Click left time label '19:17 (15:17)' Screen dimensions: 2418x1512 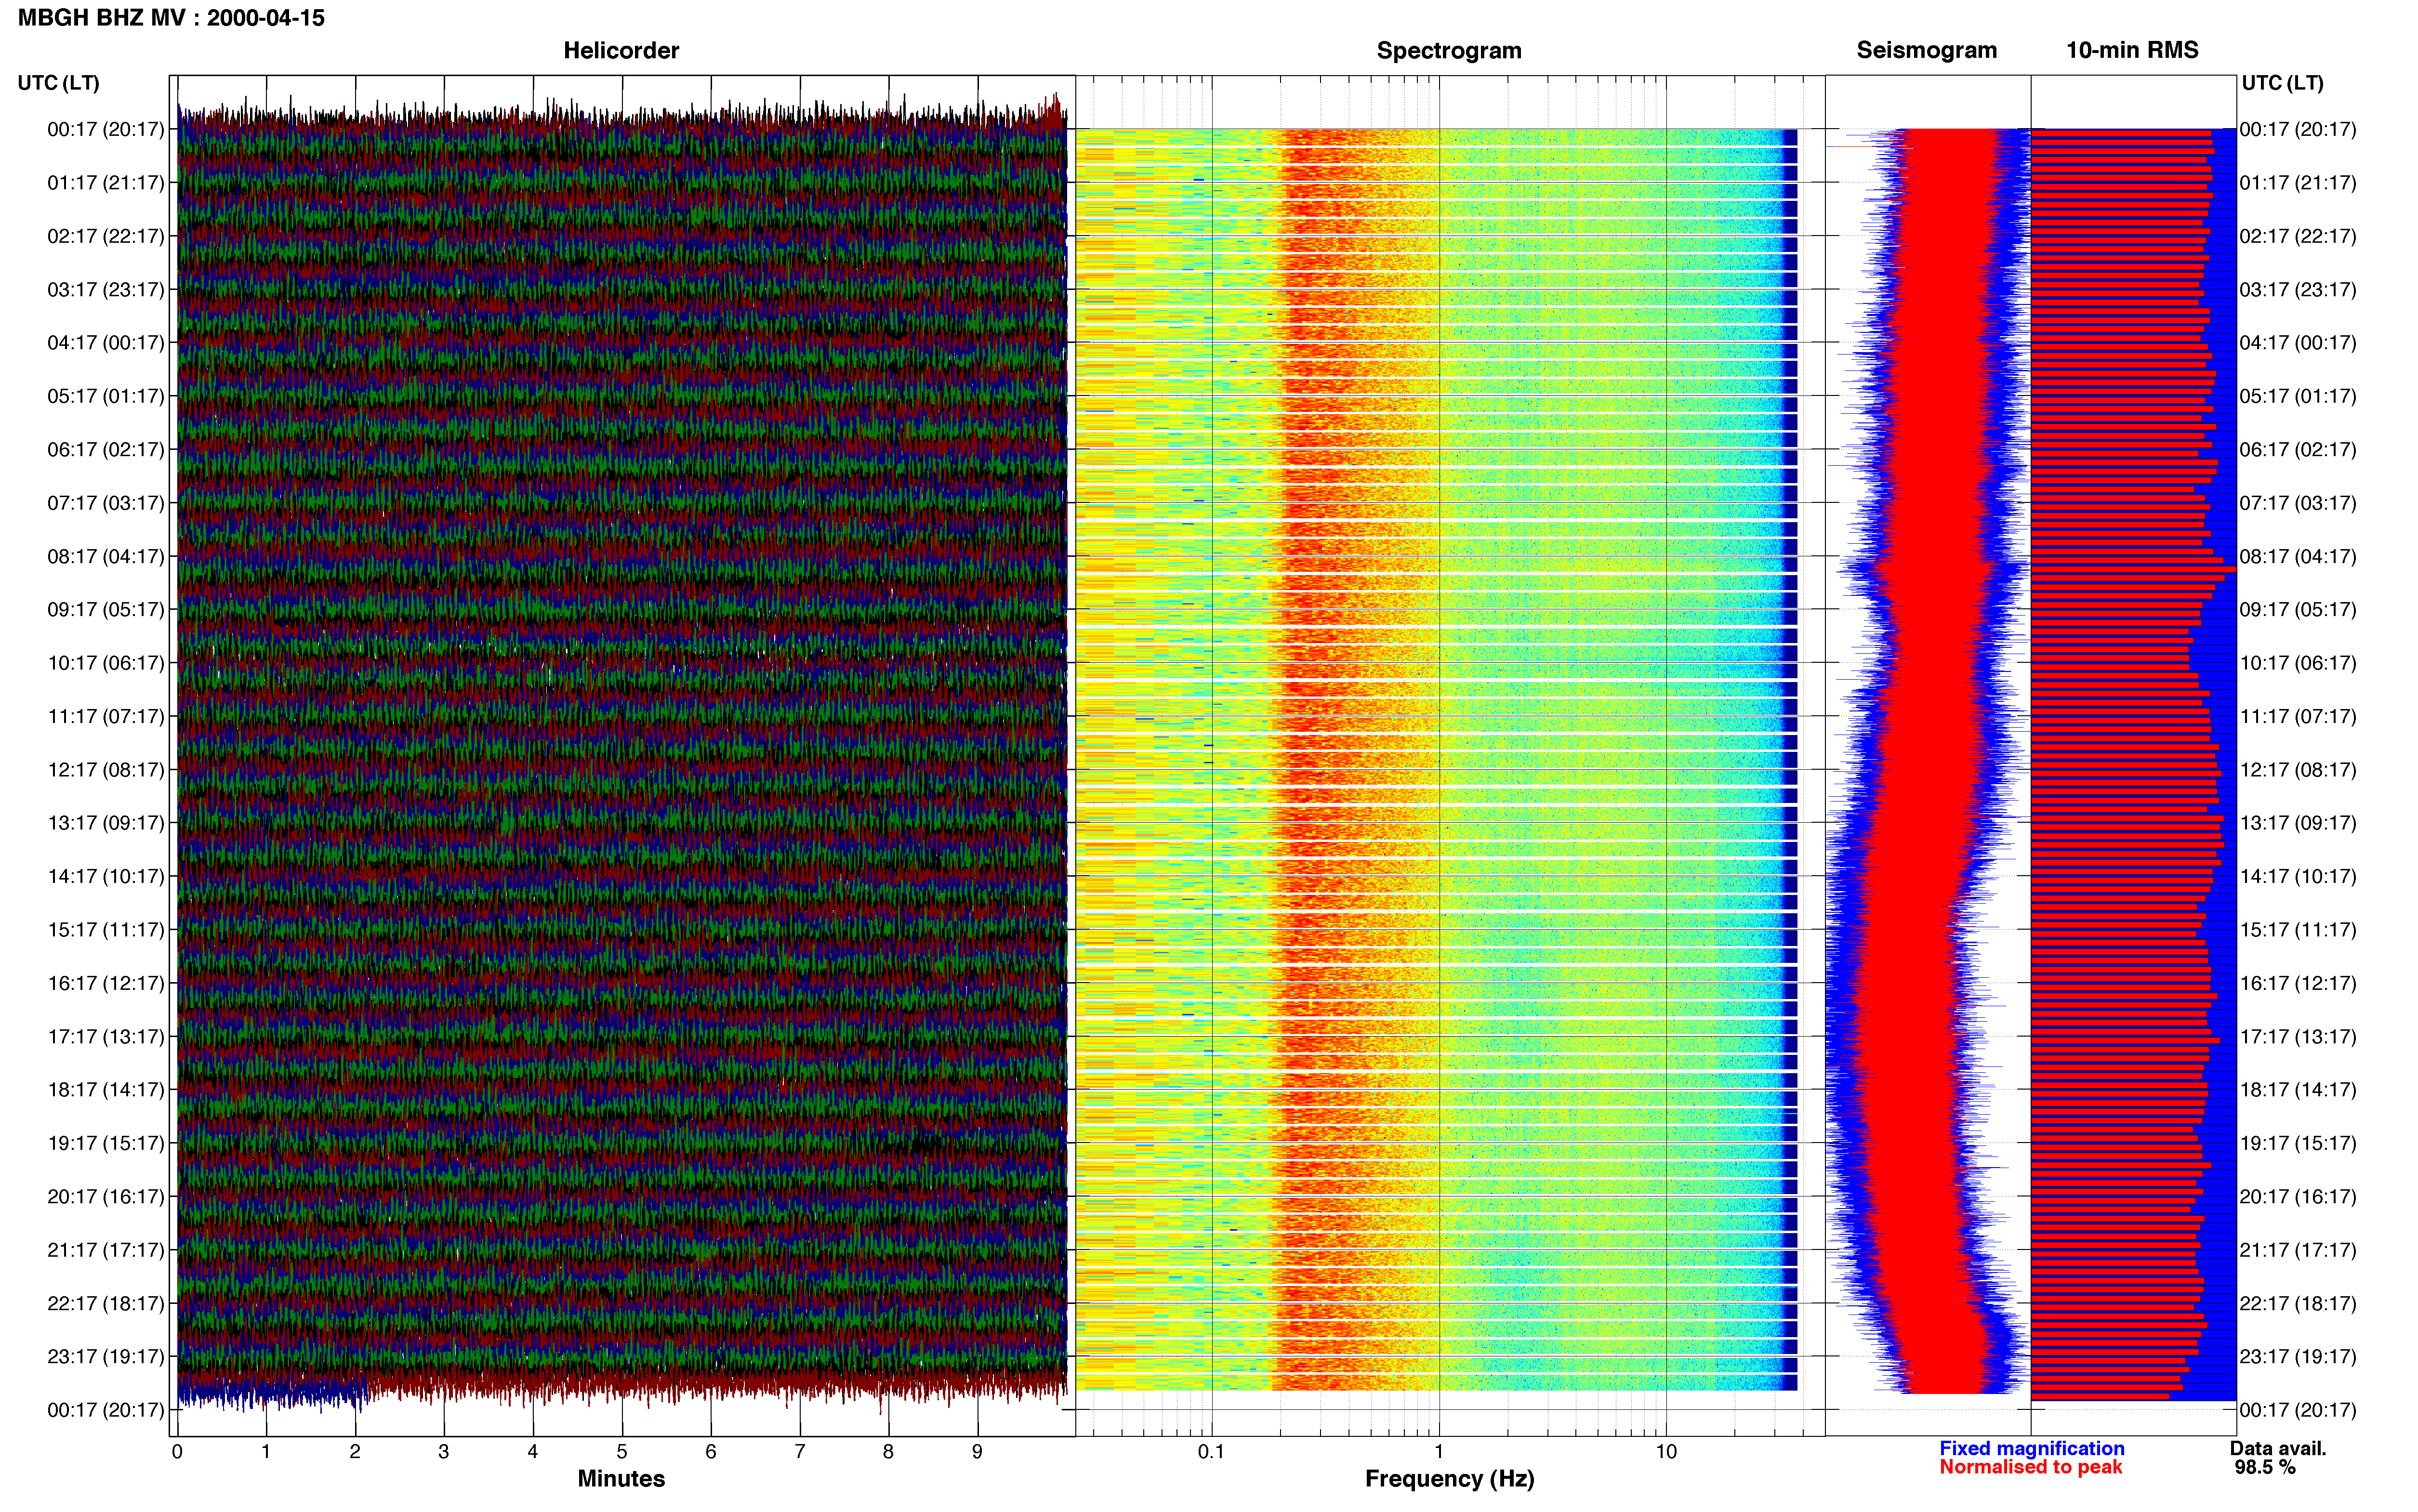[106, 1143]
